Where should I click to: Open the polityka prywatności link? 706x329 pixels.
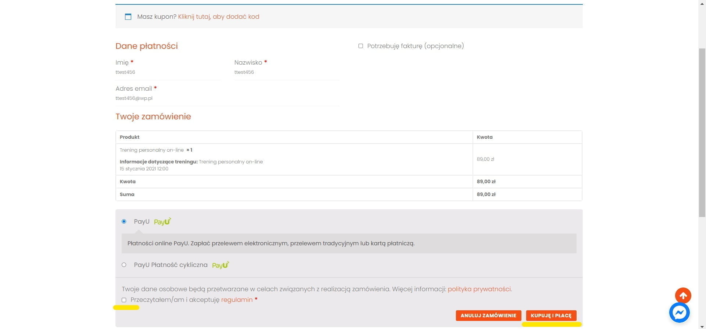coord(479,289)
